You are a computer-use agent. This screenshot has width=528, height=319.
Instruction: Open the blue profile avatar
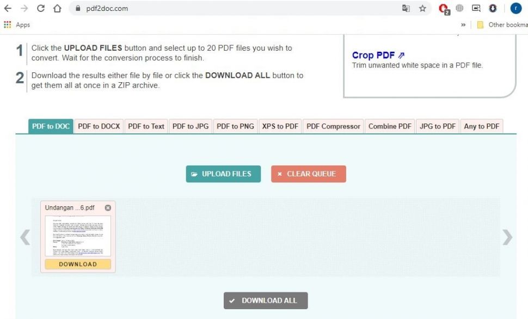point(515,8)
